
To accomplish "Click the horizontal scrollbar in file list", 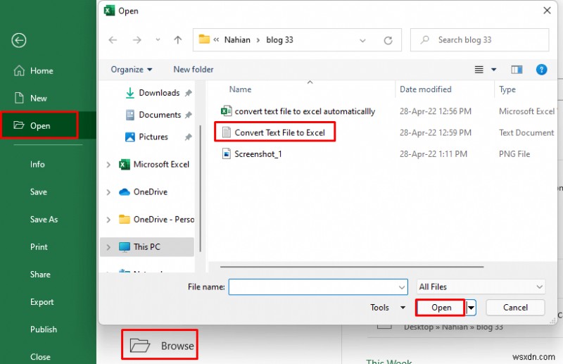I will click(352, 267).
